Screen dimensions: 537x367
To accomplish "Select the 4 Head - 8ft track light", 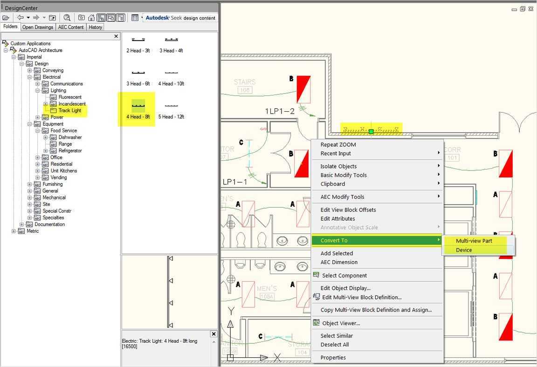I will pyautogui.click(x=138, y=109).
